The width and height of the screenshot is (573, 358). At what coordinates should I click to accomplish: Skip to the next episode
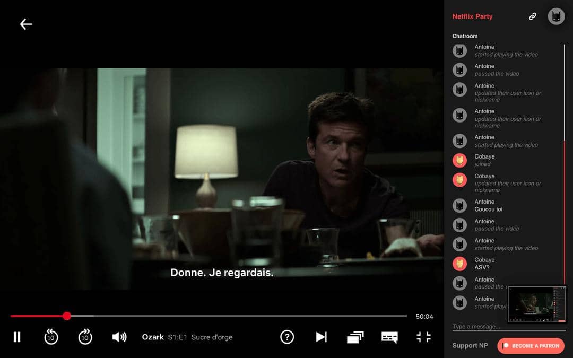321,337
